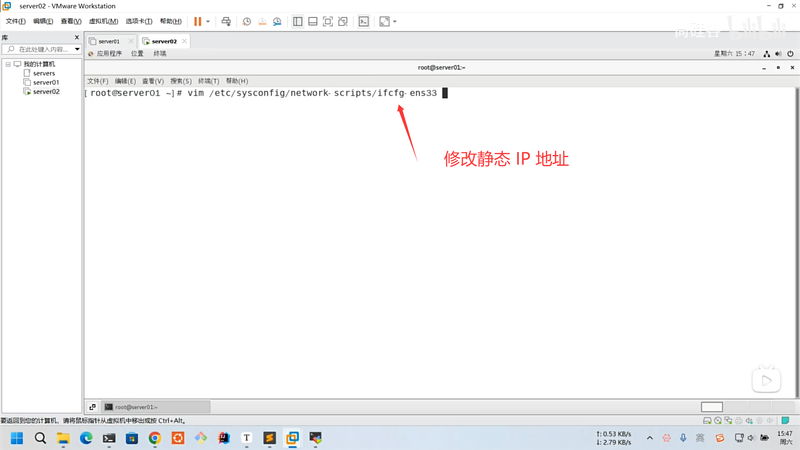This screenshot has height=450, width=800.
Task: Open the power options dropdown arrow
Action: click(208, 21)
